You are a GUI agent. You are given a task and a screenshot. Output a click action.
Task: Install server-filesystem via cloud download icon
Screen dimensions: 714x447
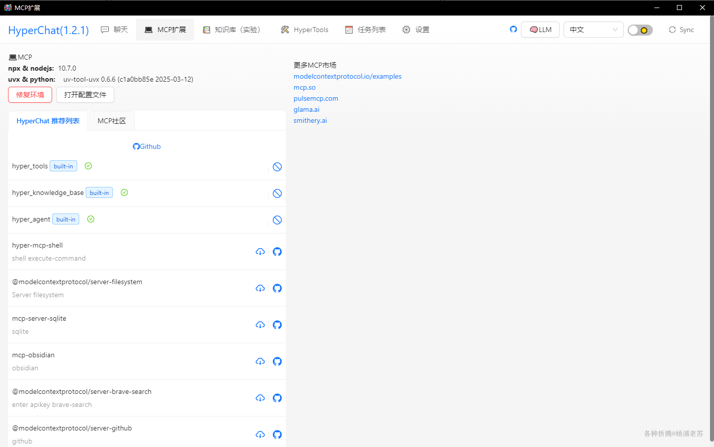coord(260,288)
